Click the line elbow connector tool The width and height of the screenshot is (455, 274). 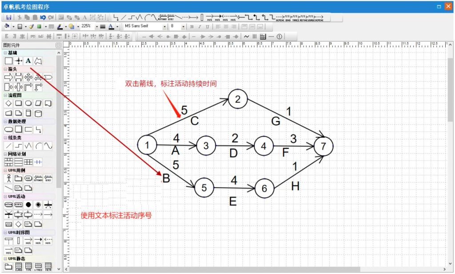pos(116,17)
